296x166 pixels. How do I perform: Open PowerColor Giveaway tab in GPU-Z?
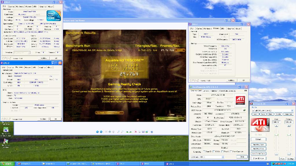coord(227,91)
